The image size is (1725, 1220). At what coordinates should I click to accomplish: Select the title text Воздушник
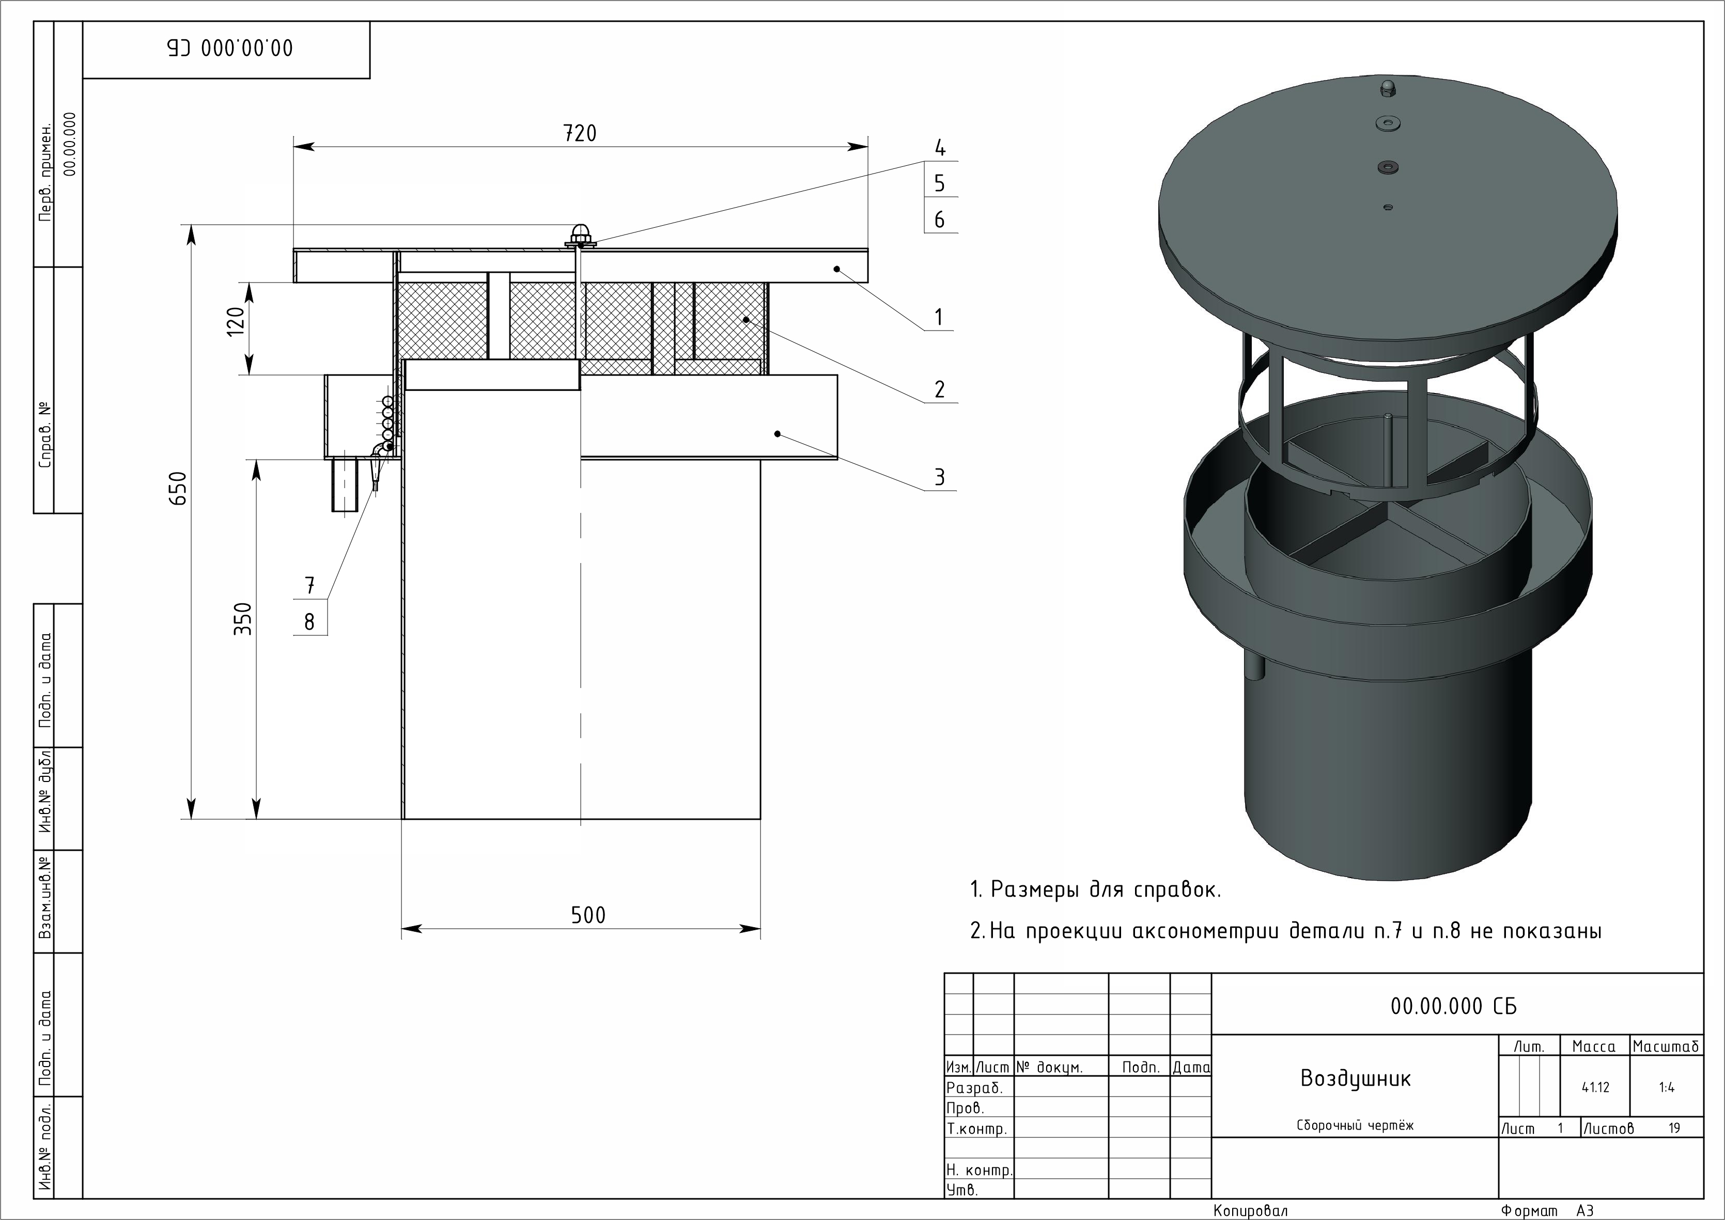coord(1356,1079)
